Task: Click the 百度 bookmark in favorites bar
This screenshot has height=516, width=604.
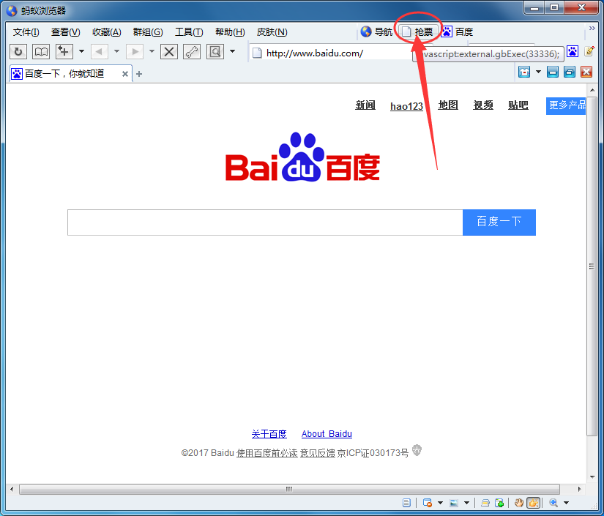Action: pyautogui.click(x=457, y=31)
